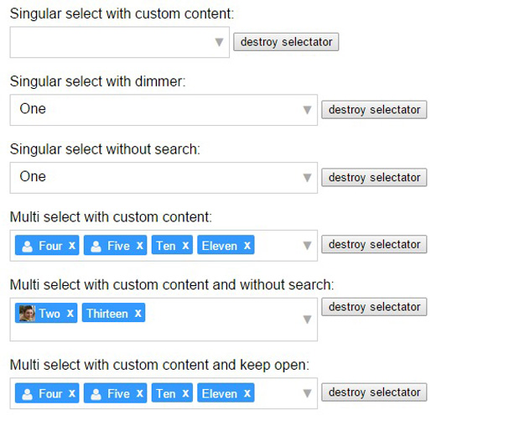Open dropdown arrow of keep open multi select

(307, 393)
